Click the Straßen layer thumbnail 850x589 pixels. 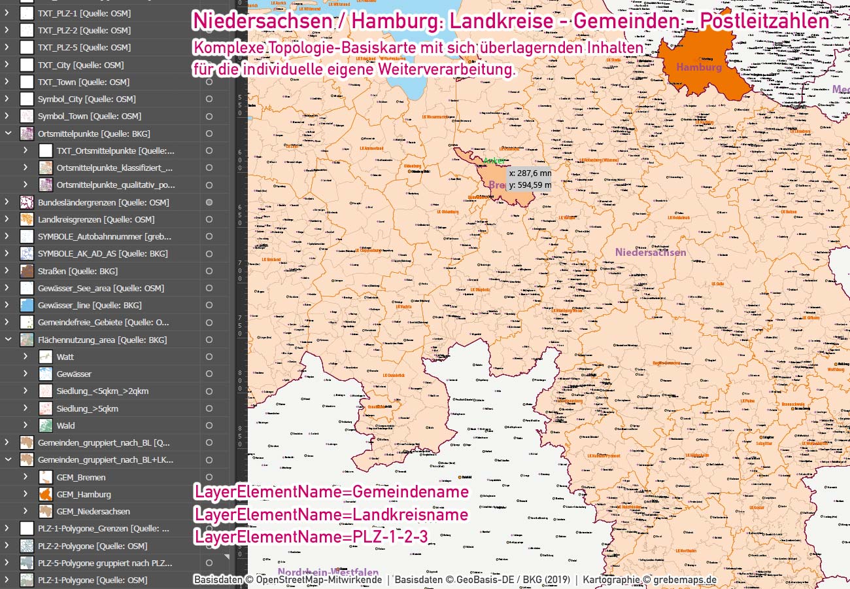pyautogui.click(x=27, y=270)
